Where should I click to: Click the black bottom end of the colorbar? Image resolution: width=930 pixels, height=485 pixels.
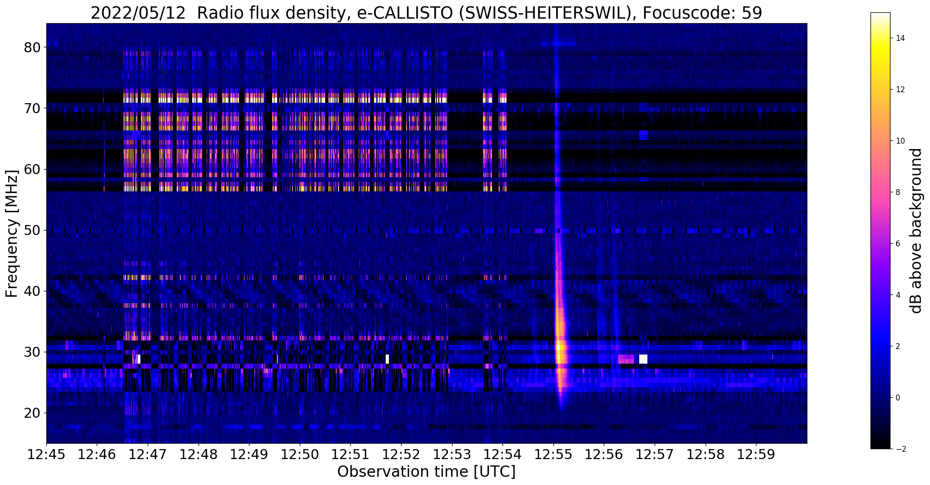(x=880, y=445)
